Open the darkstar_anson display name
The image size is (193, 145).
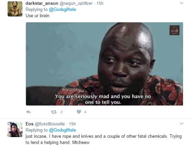click(x=42, y=3)
